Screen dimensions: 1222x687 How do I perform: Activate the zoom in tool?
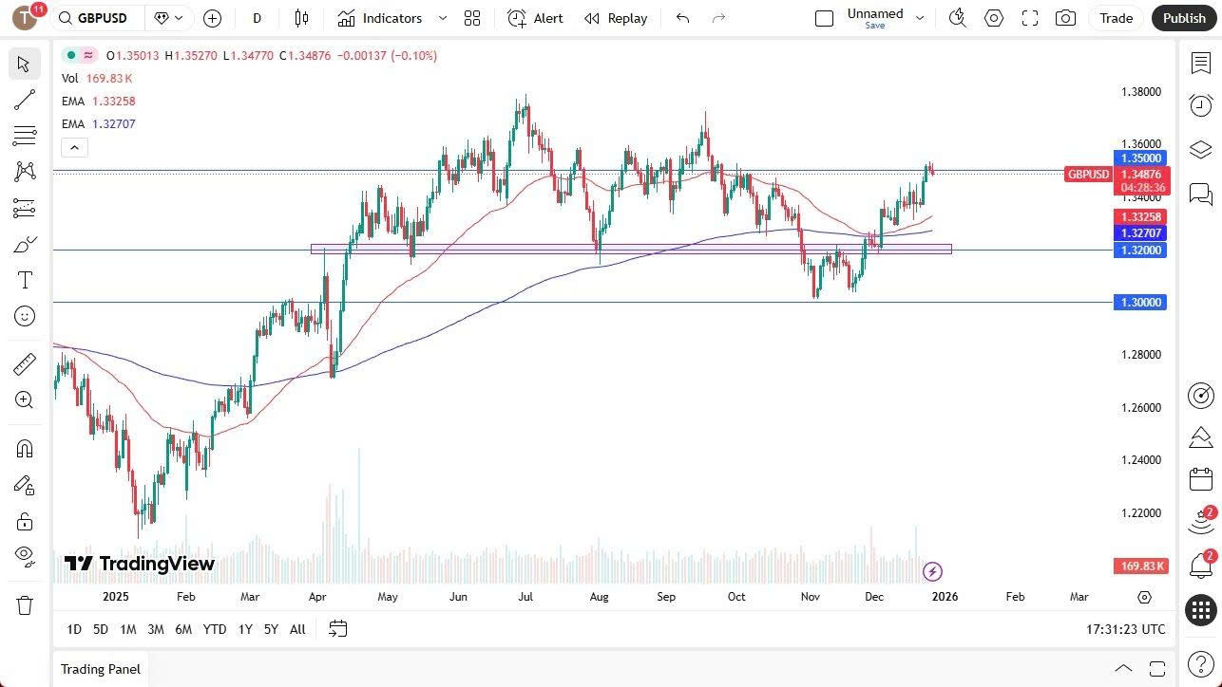click(x=24, y=400)
